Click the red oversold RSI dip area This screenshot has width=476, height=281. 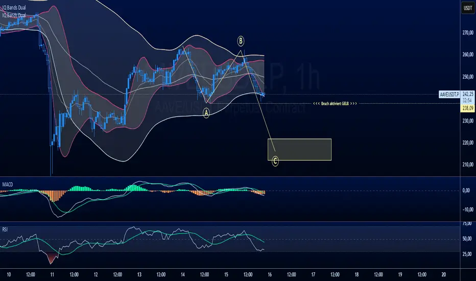(x=52, y=259)
